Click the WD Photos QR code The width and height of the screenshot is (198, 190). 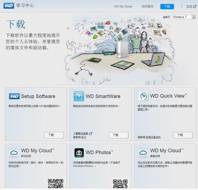click(x=120, y=183)
